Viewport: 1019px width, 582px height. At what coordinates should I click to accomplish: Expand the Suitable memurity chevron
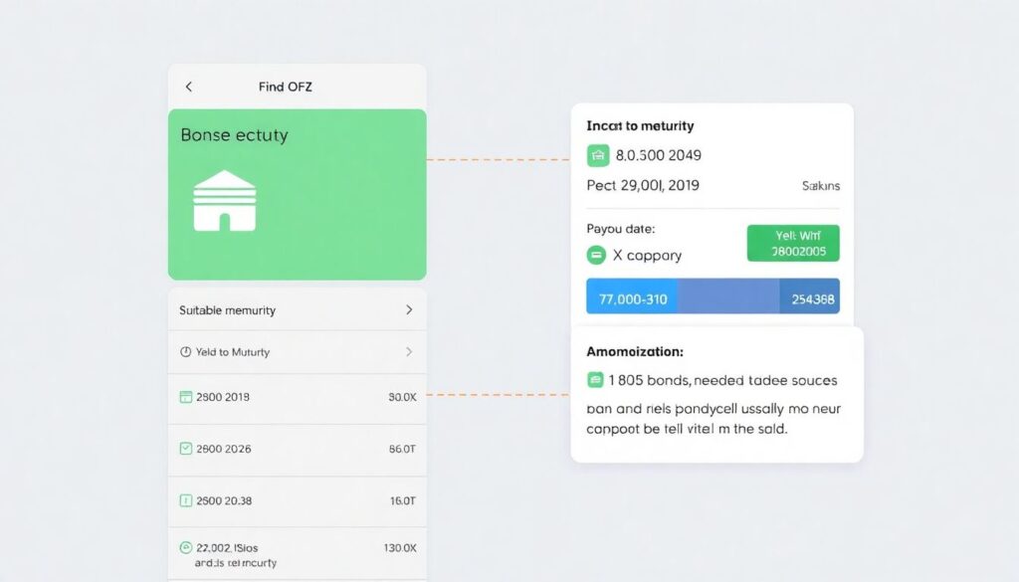408,310
